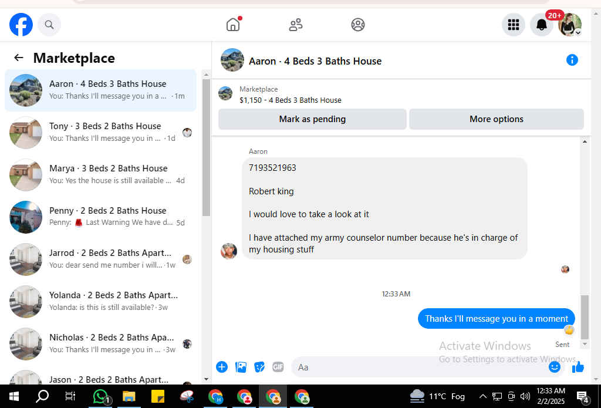Open Nicholas 2 Beds 2 Baths conversation
The image size is (601, 408).
click(x=100, y=343)
